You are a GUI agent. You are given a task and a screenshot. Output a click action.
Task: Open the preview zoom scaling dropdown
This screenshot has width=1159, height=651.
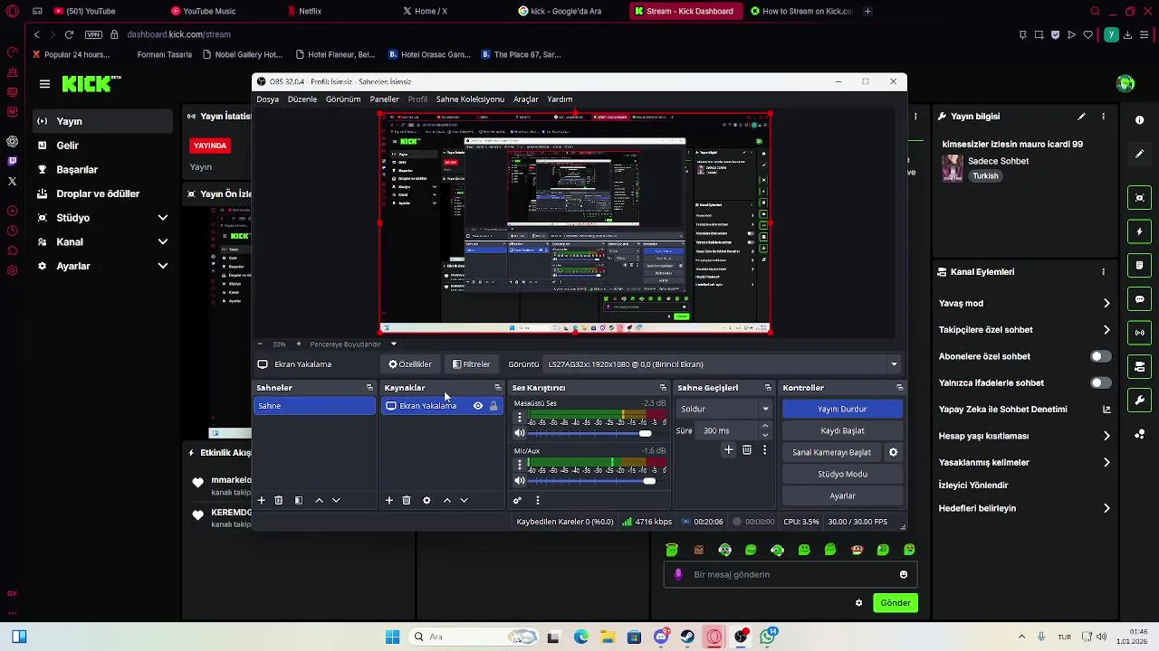click(x=393, y=344)
